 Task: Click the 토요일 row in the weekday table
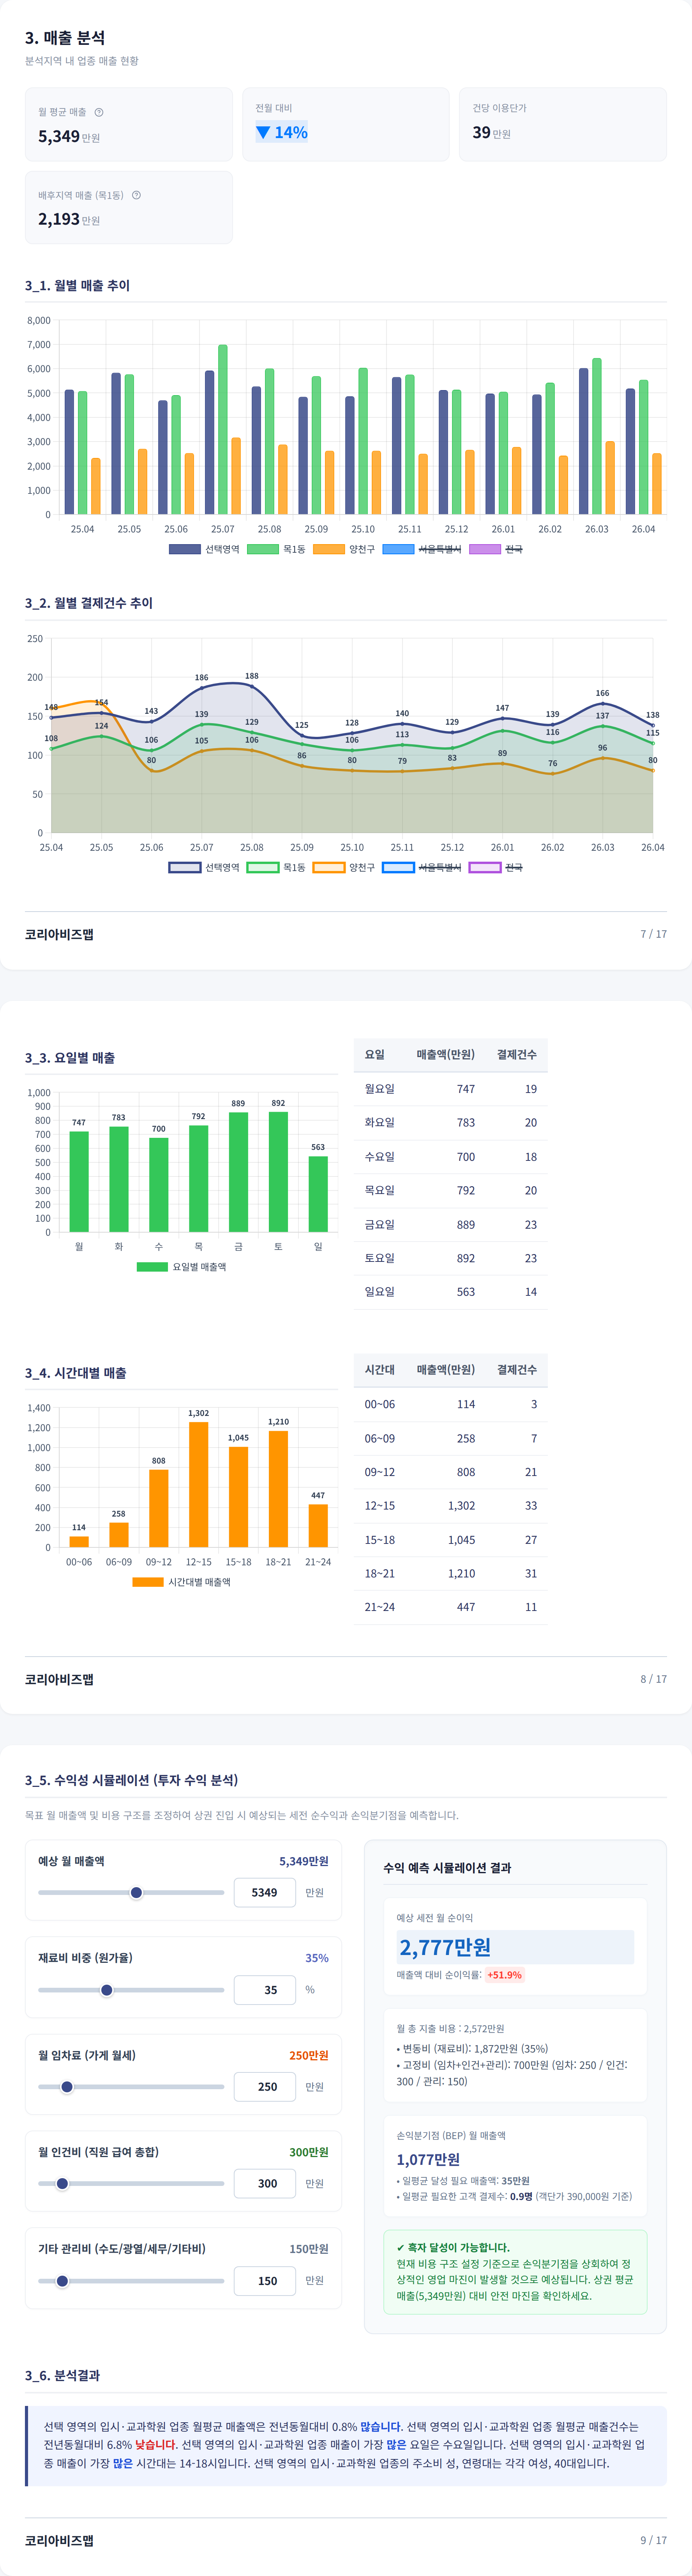450,1258
